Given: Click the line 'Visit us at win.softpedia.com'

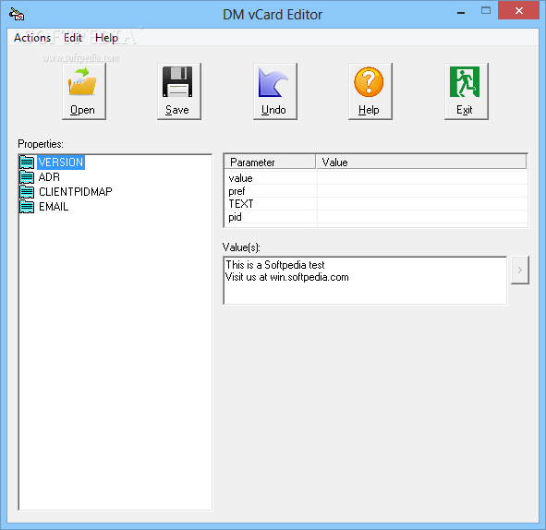Looking at the screenshot, I should coord(287,277).
